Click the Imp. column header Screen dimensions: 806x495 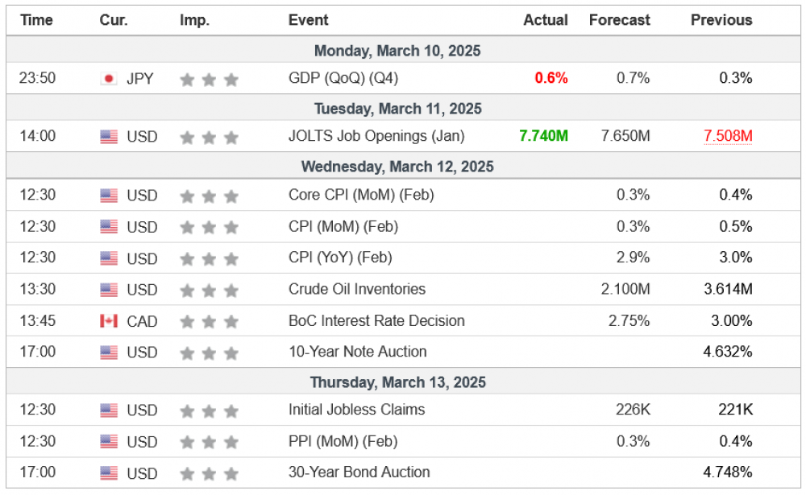pyautogui.click(x=195, y=20)
